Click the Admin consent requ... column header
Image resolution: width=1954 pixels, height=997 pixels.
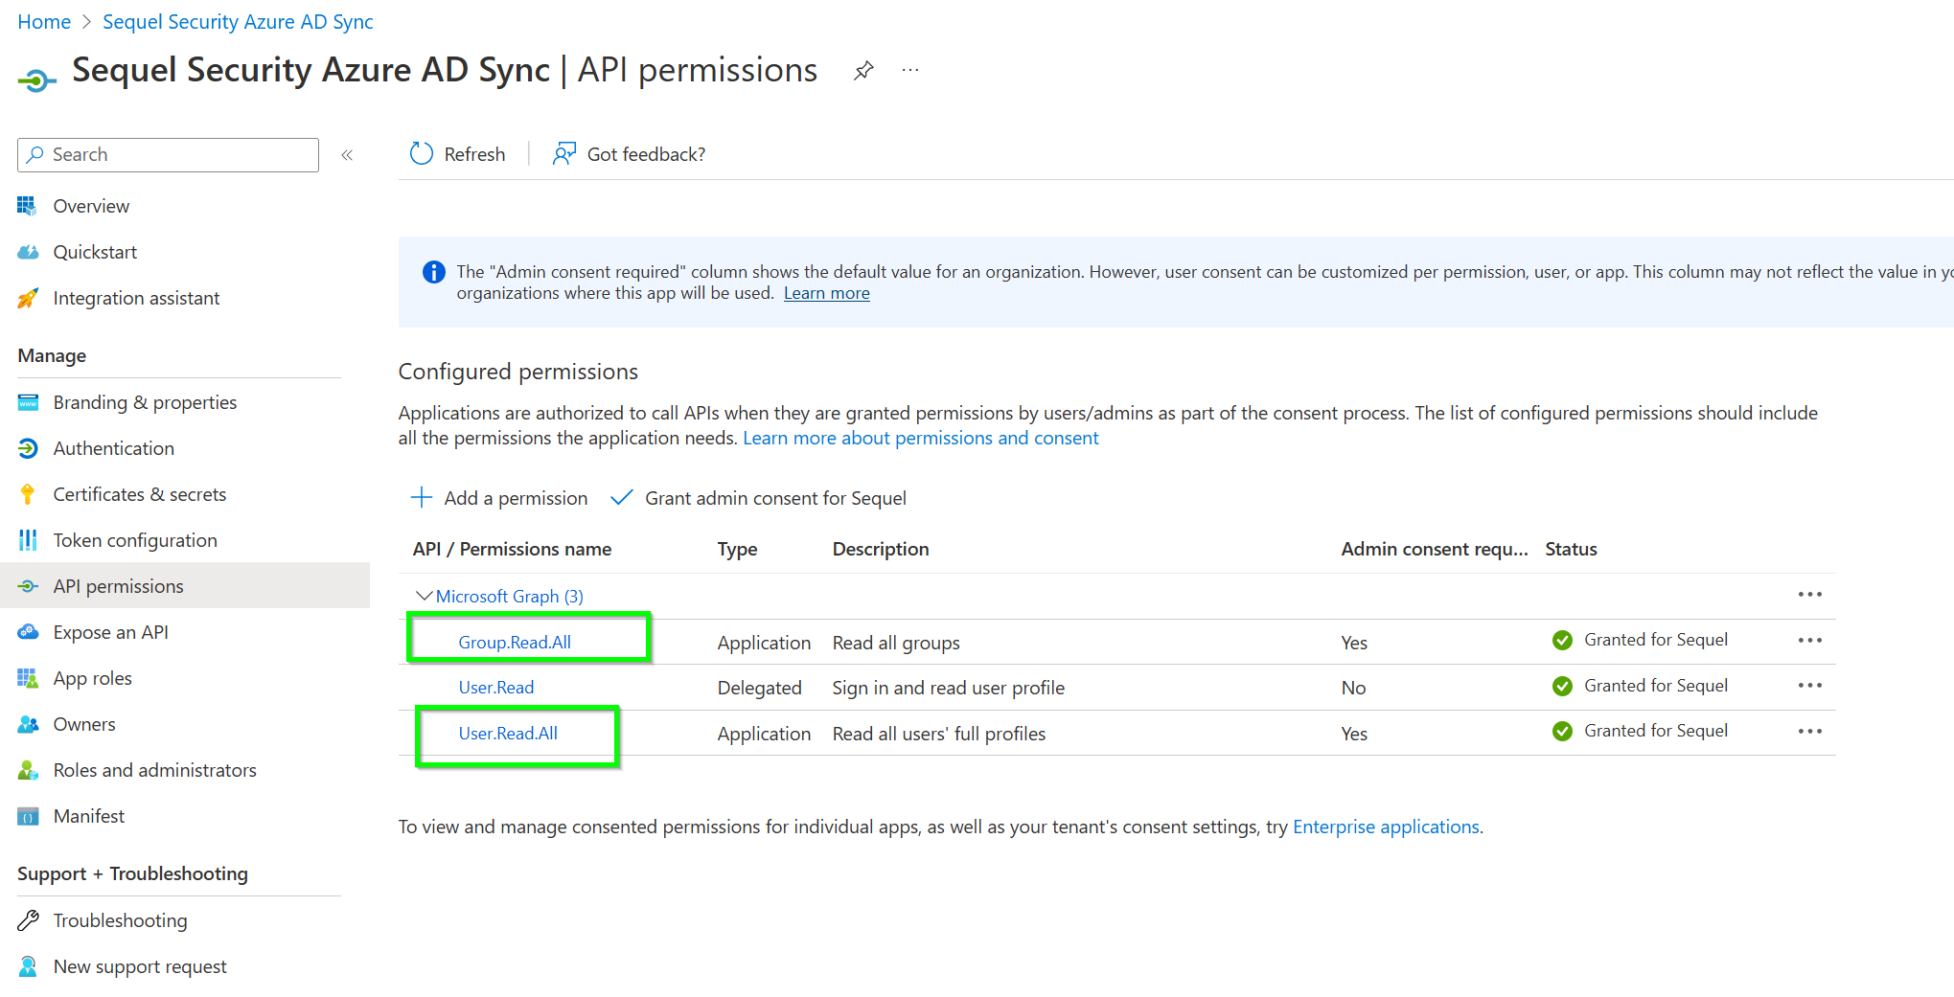pos(1434,549)
